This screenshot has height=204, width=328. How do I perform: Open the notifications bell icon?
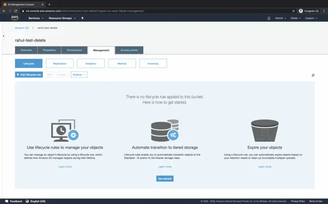(x=269, y=18)
